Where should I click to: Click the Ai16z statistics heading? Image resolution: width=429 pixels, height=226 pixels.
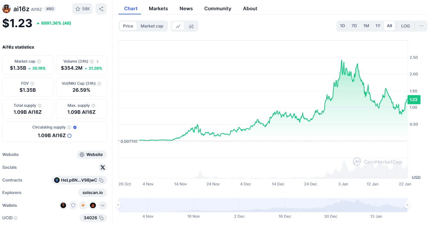tap(18, 47)
